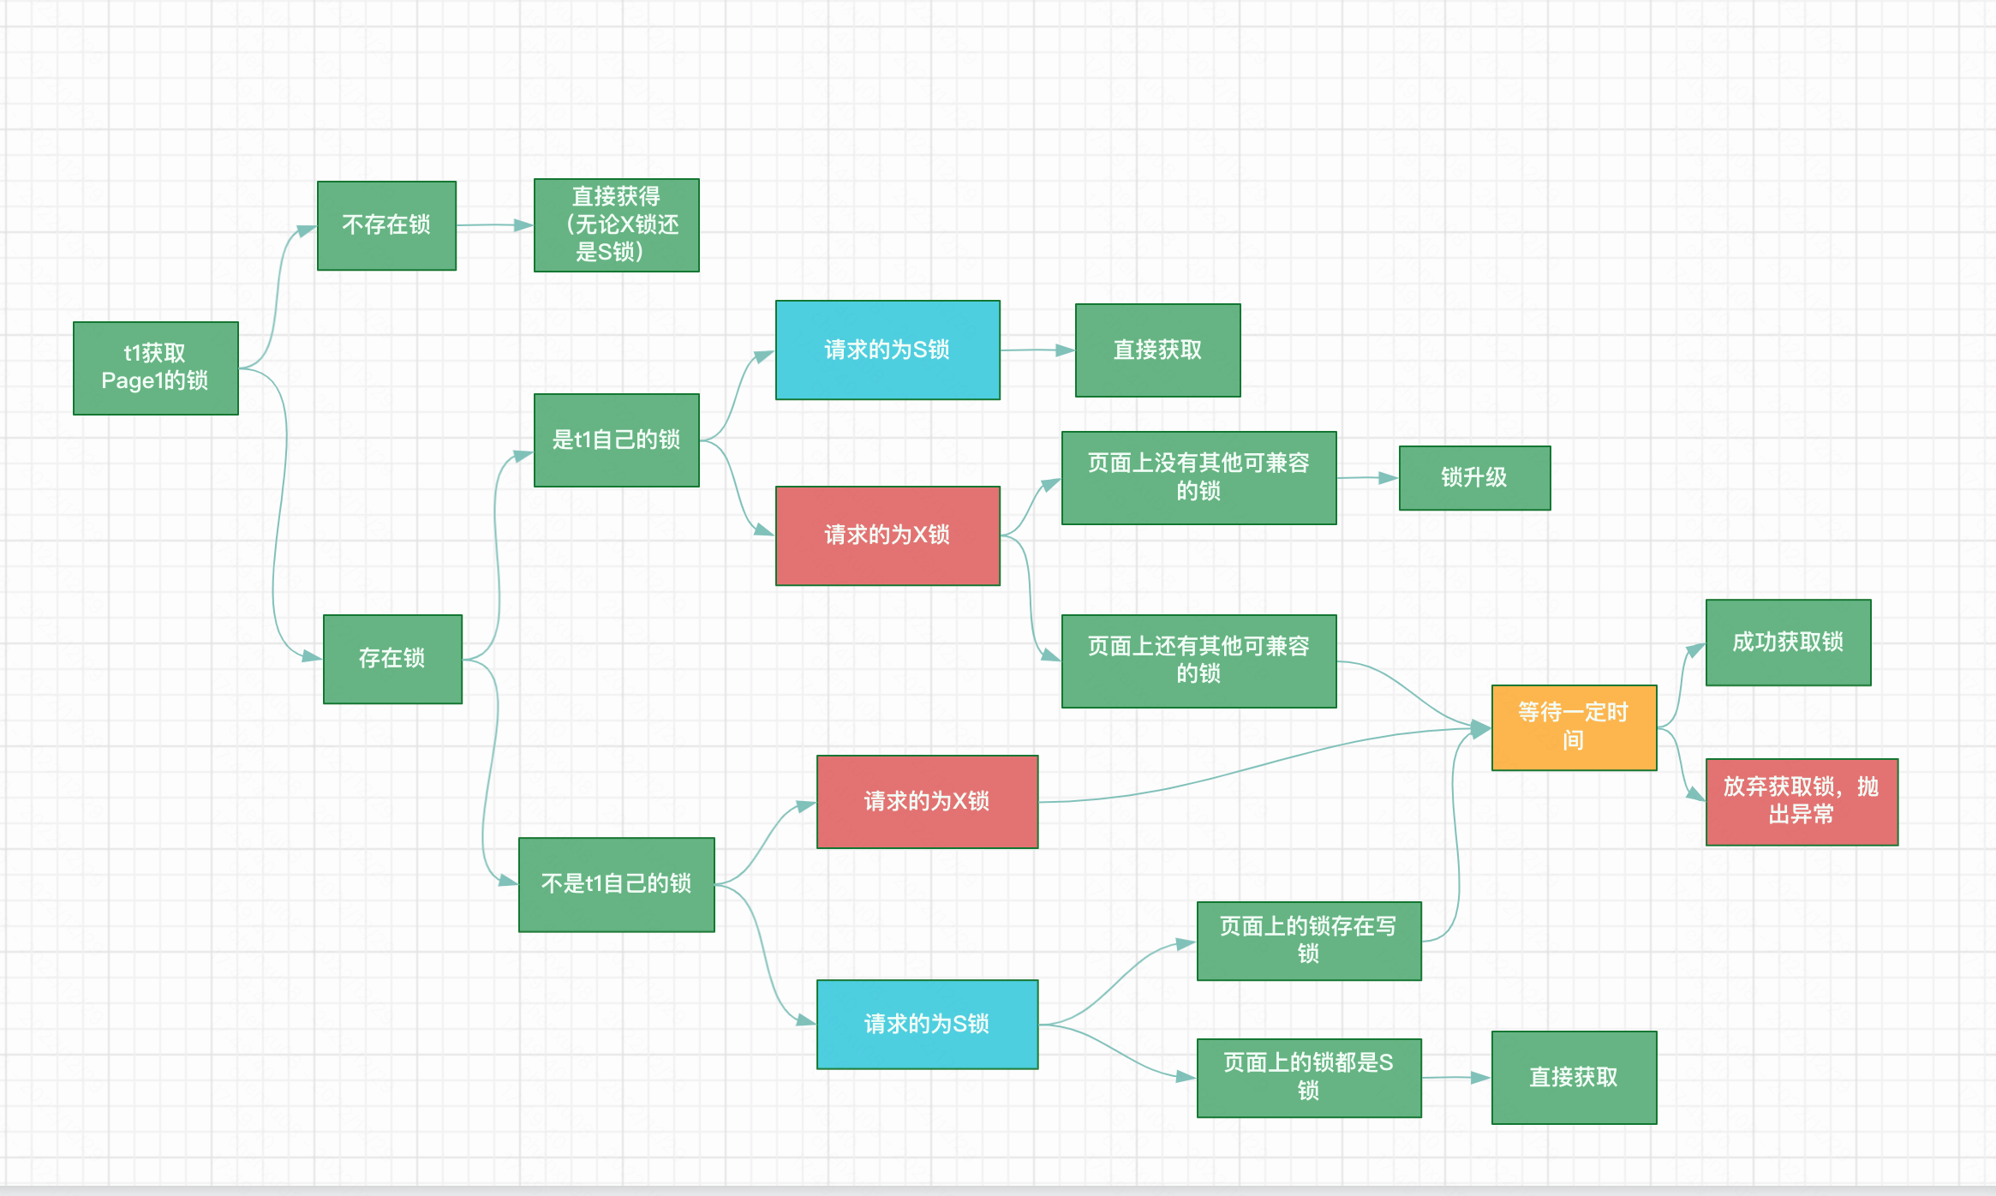
Task: Click the bottom-right '直接获取' node
Action: point(1574,1078)
